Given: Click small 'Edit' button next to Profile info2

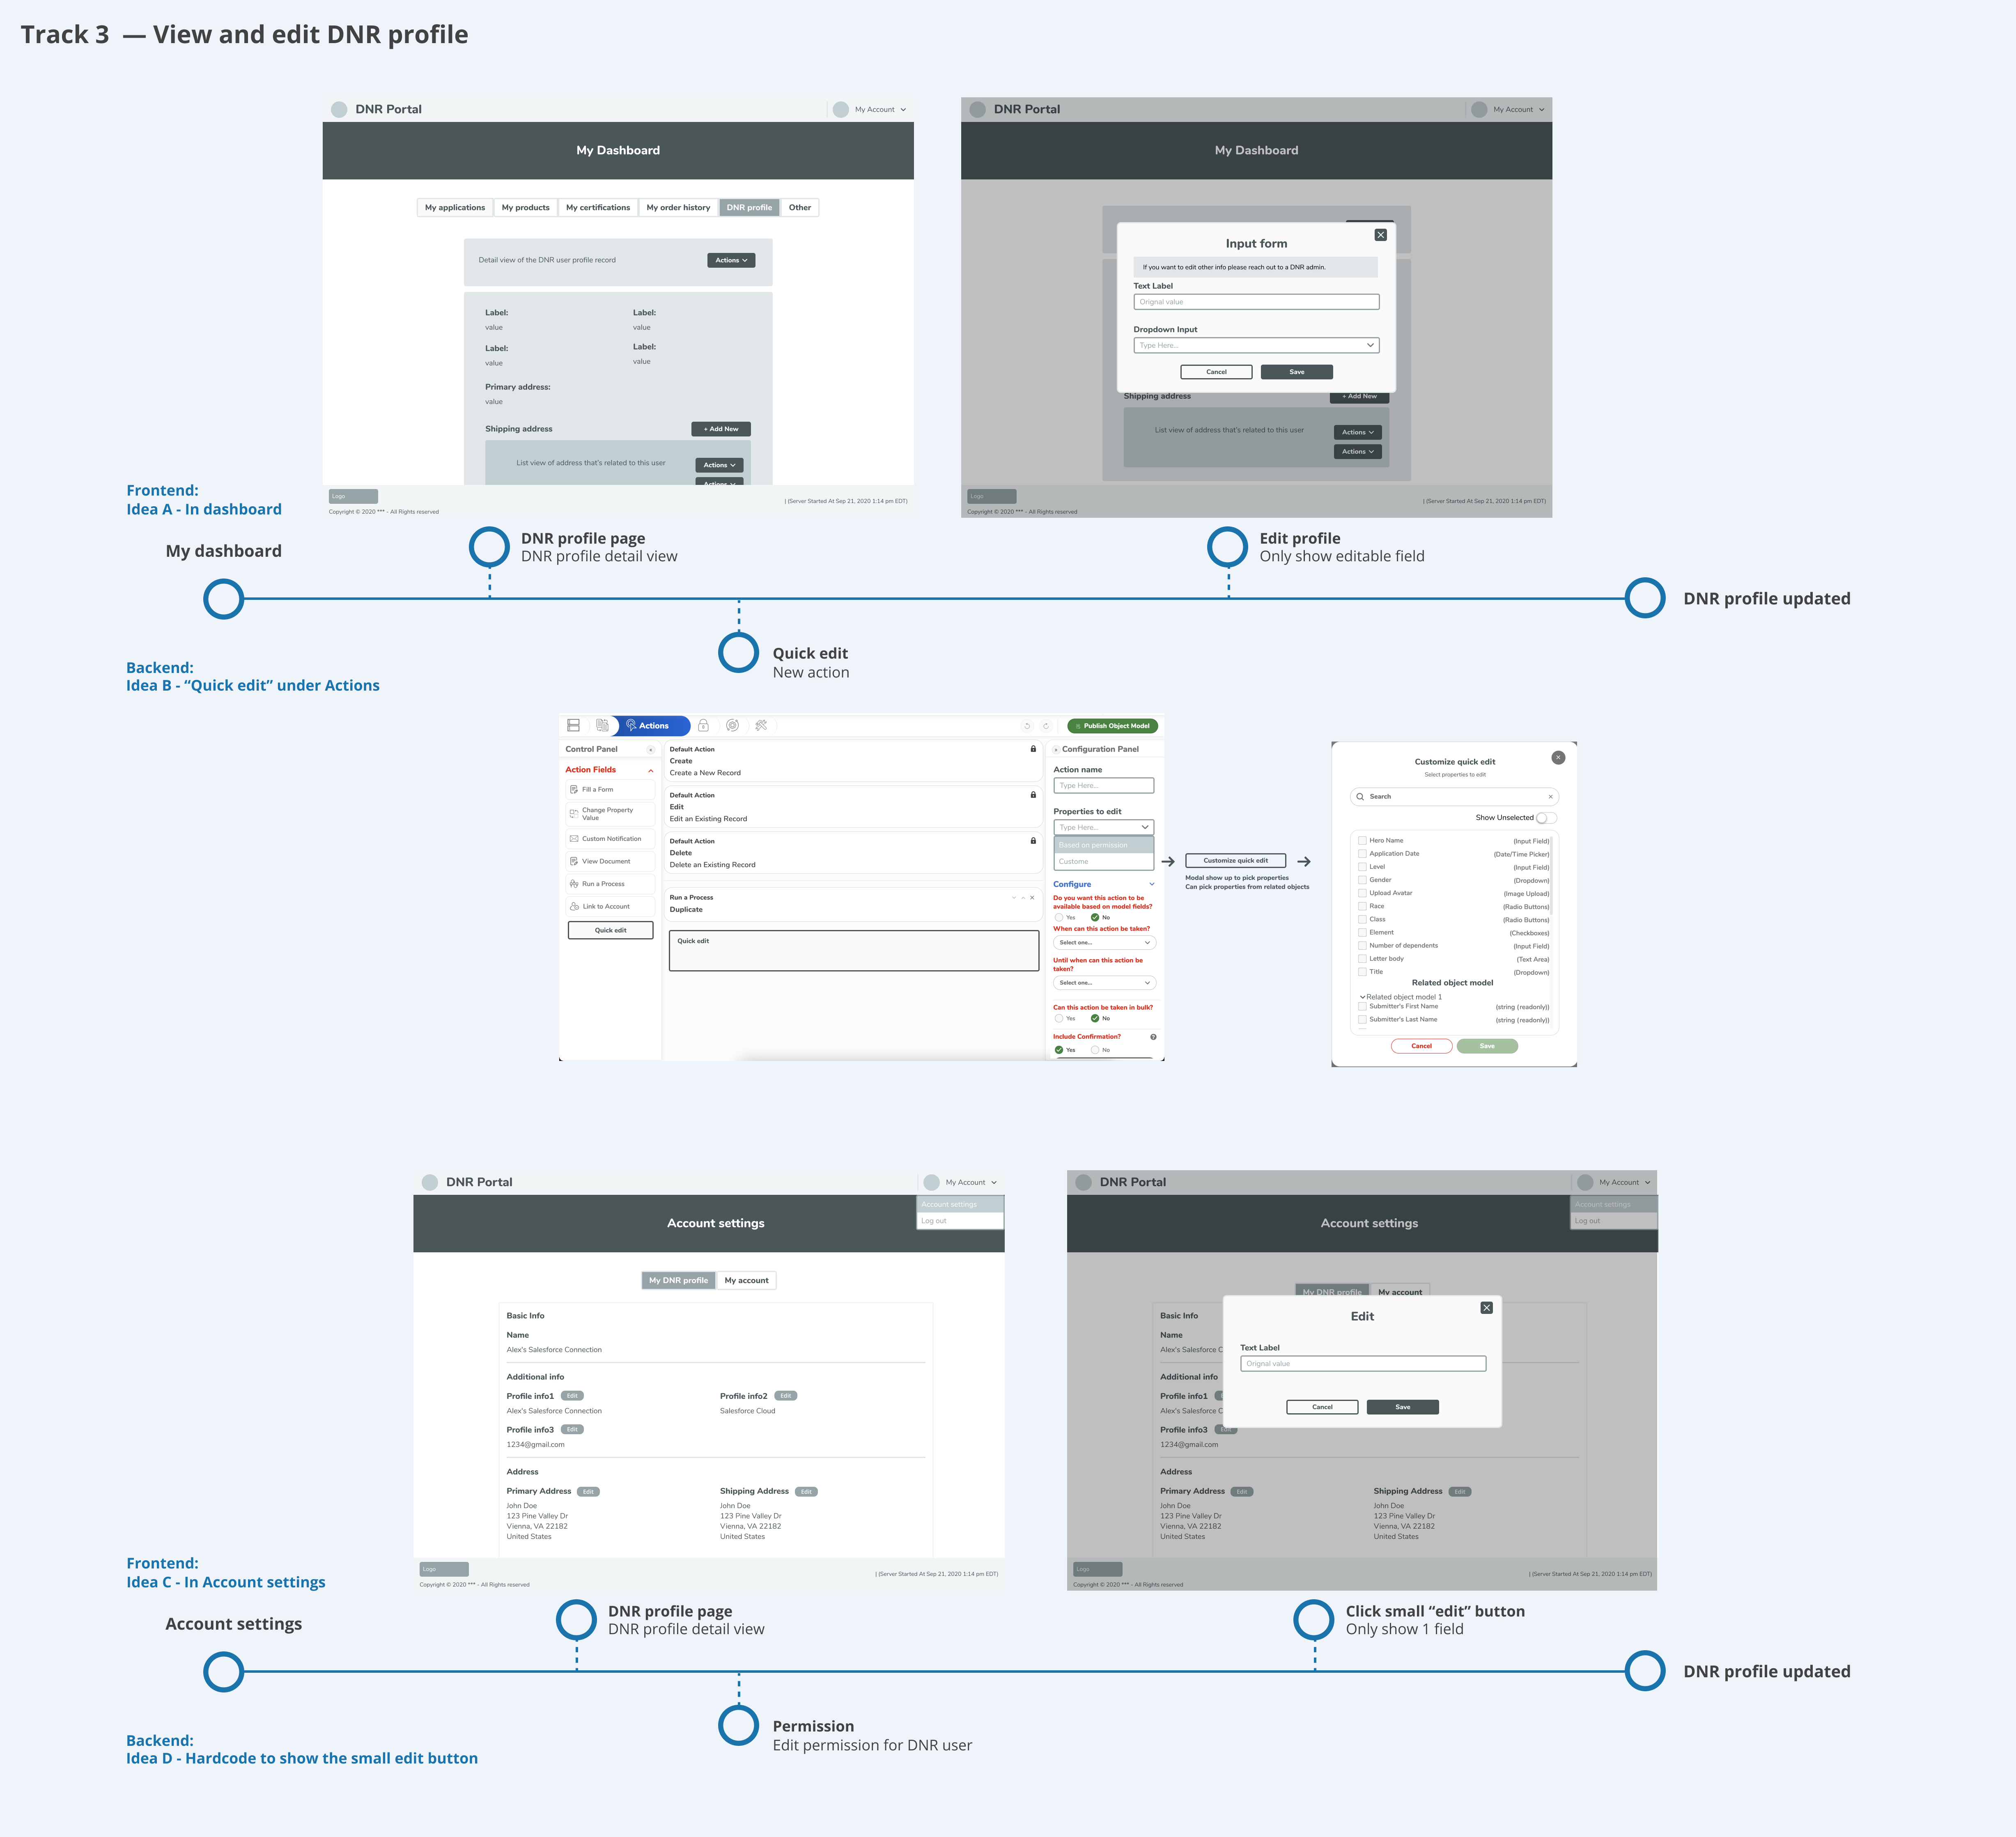Looking at the screenshot, I should [x=785, y=1393].
